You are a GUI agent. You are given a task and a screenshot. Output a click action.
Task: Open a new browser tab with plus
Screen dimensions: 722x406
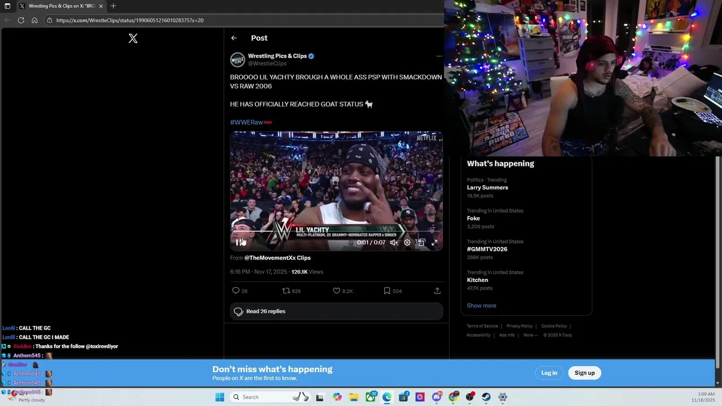(113, 6)
